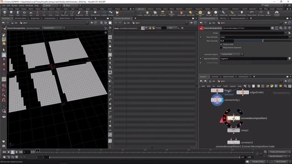The width and height of the screenshot is (292, 164).
Task: Add a Camera from the lights shelf
Action: click(140, 13)
